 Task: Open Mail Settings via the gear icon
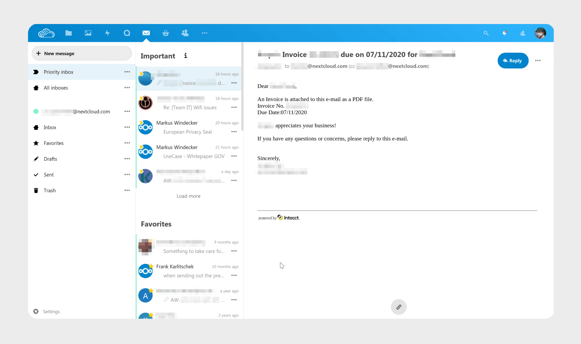coord(36,311)
